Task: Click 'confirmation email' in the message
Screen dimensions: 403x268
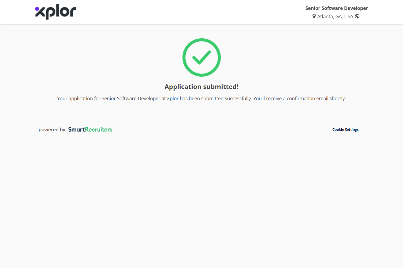Action: tap(307, 99)
